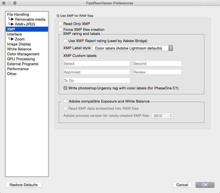
Task: Check Adobe compatible Exposure and White Balance
Action: (x=65, y=101)
